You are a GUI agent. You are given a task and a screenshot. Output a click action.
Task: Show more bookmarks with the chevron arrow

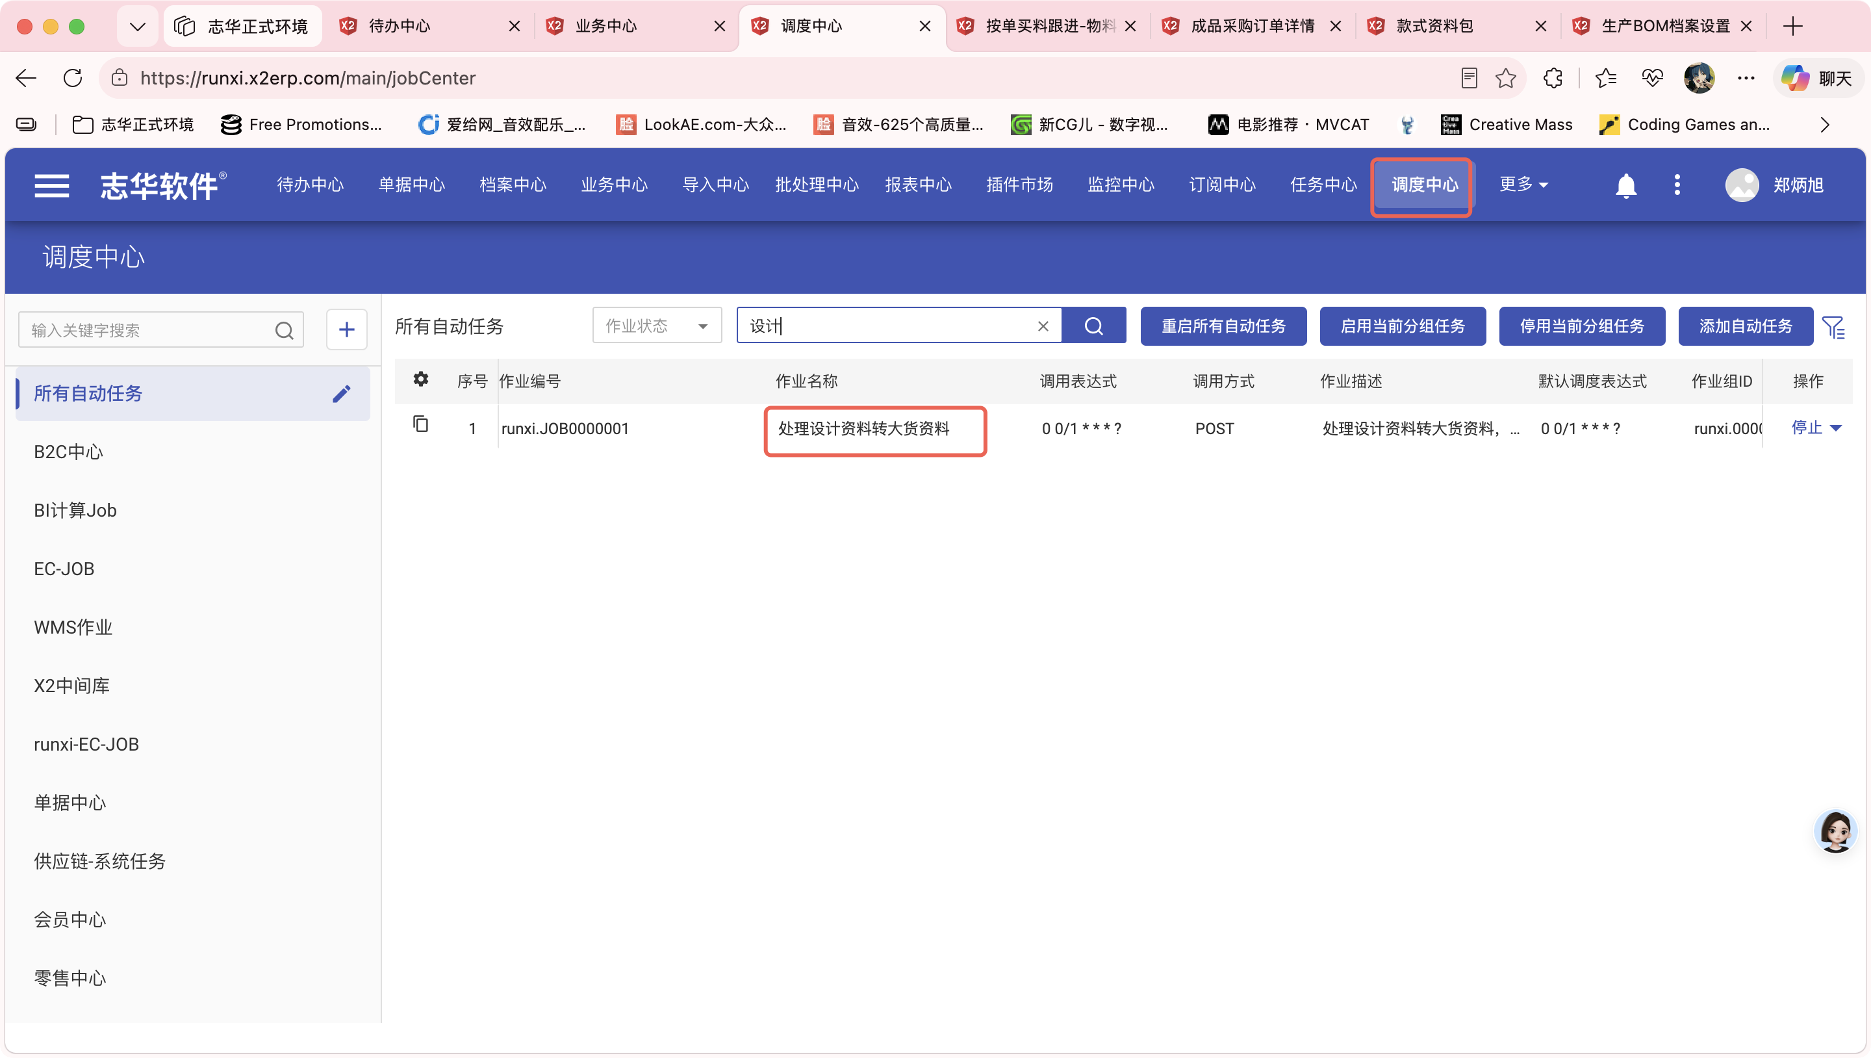(x=1824, y=125)
